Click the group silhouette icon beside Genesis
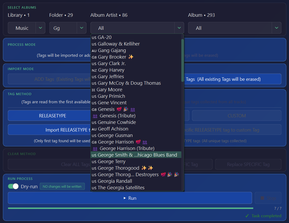Image resolution: width=289 pixels, height=223 pixels. pyautogui.click(x=132, y=110)
